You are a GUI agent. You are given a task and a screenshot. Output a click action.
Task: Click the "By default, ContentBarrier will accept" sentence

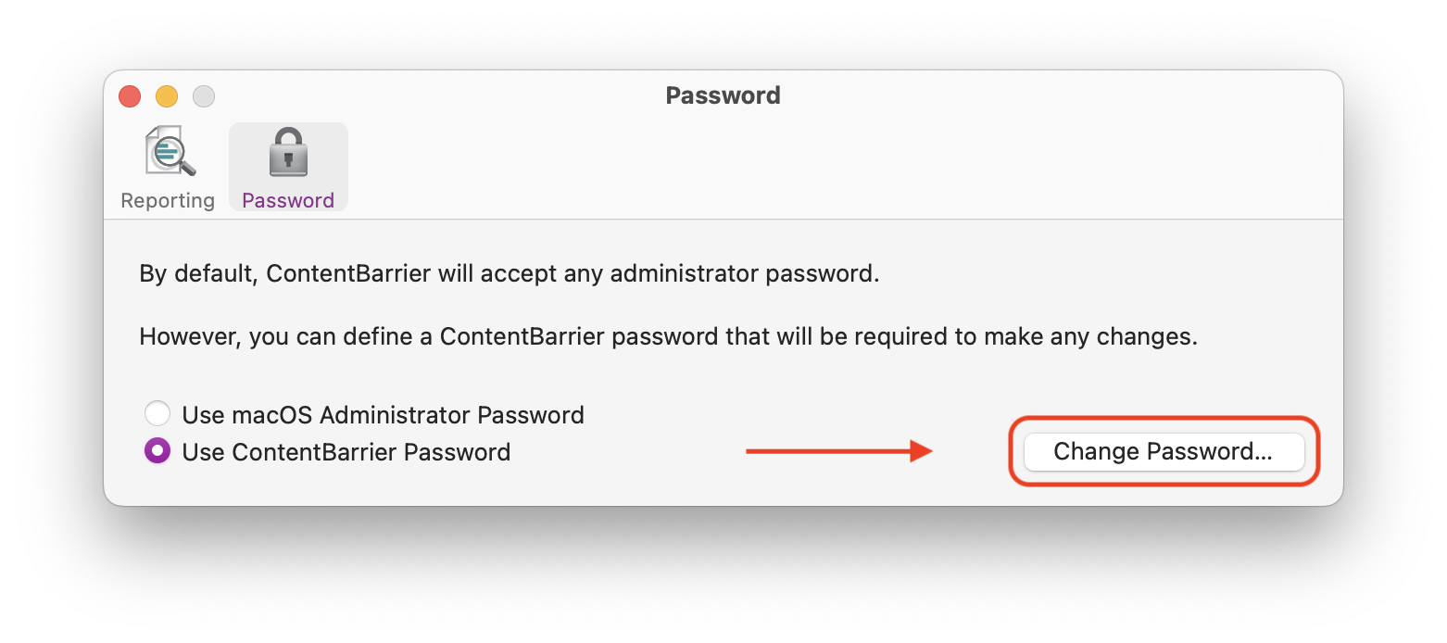click(x=509, y=274)
